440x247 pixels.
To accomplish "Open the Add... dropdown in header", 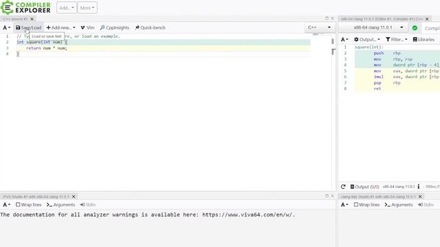I will [67, 8].
